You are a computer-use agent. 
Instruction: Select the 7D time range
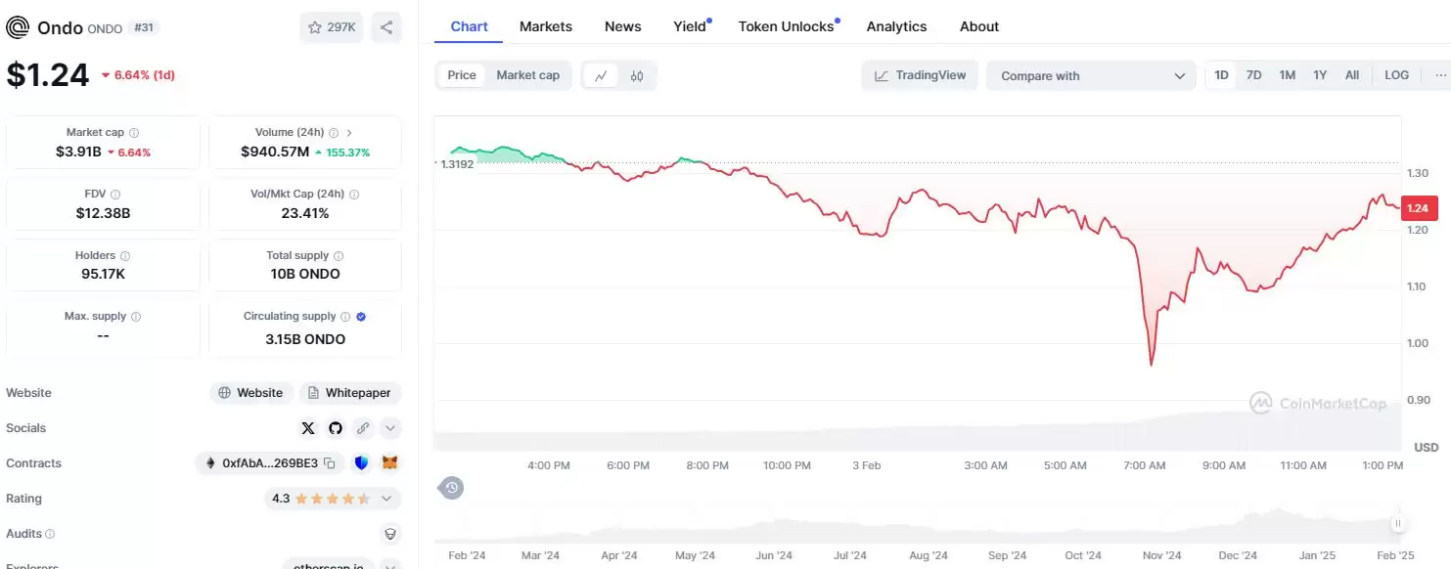(x=1253, y=75)
